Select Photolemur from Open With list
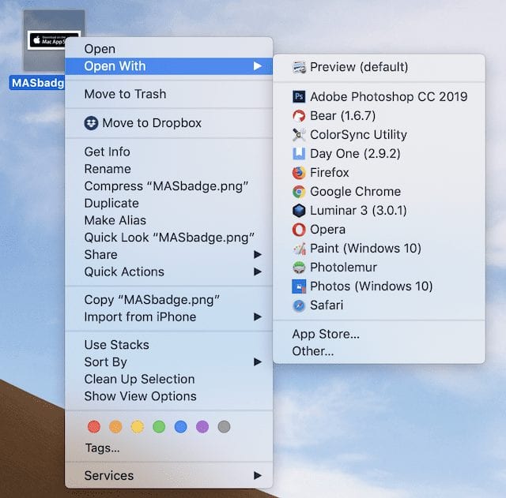 tap(343, 267)
